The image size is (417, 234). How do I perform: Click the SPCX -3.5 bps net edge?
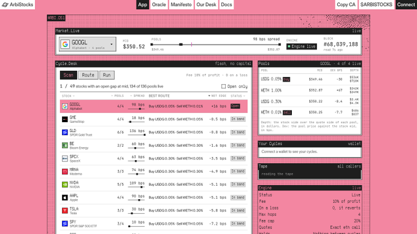[x=218, y=158]
